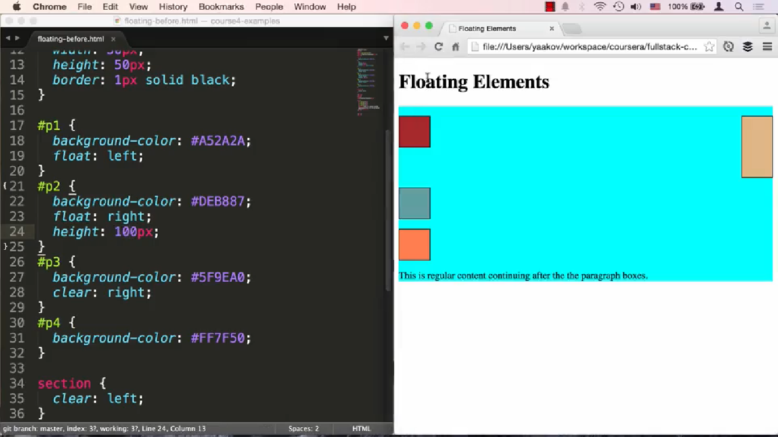Open the Wi-Fi menu in the menu bar

click(x=600, y=7)
